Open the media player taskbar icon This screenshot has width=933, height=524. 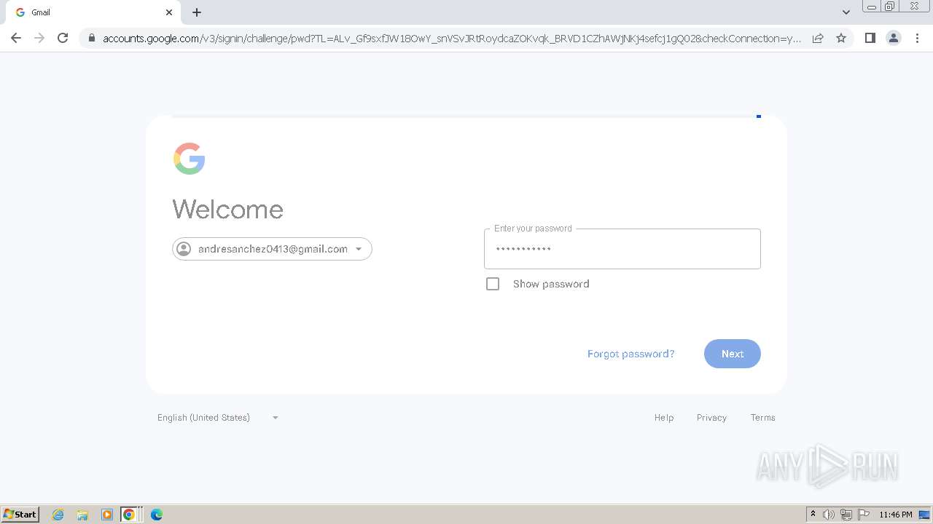[107, 515]
